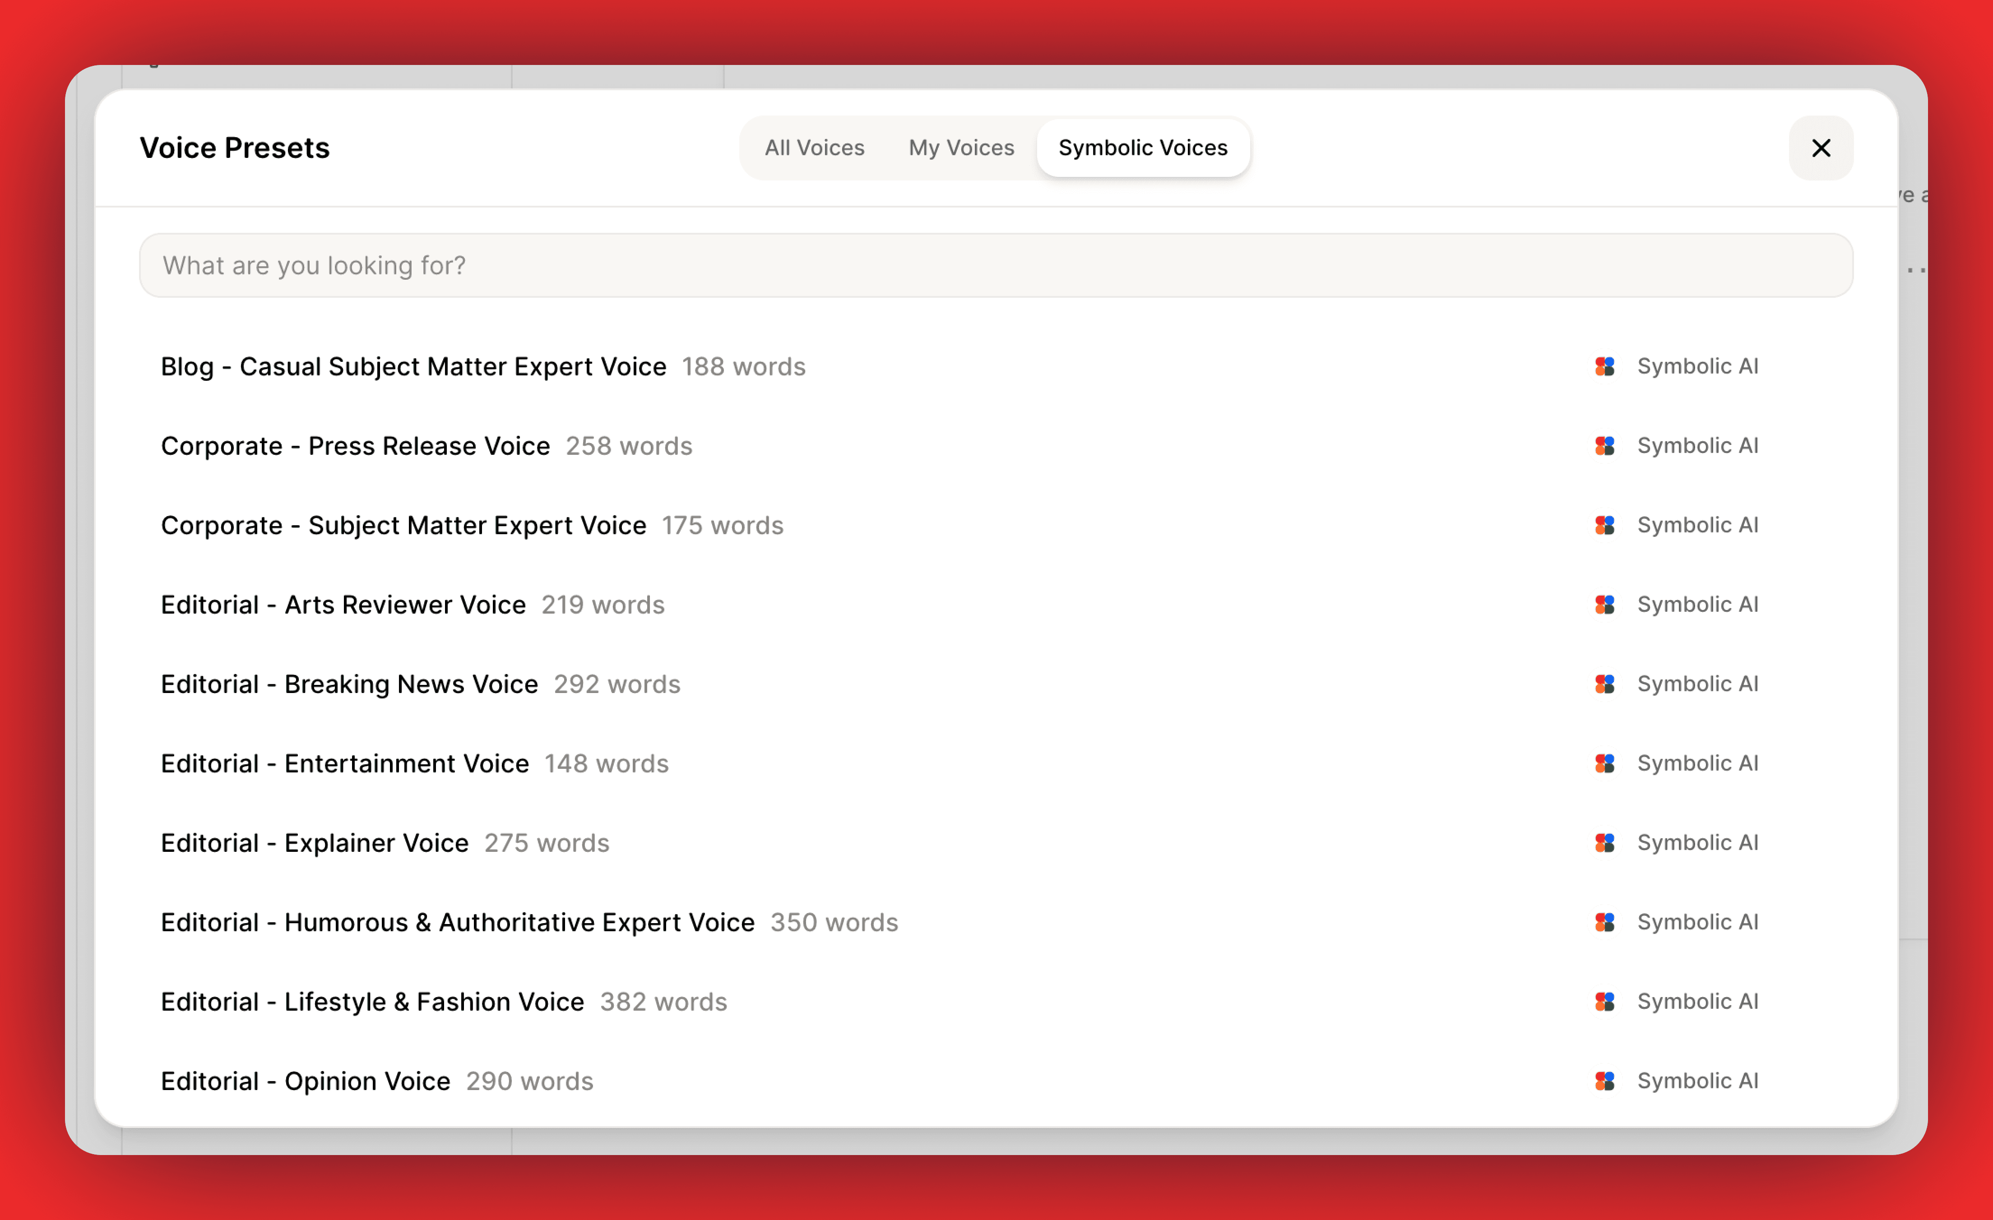Choose Editorial - Opinion Voice preset

click(306, 1081)
